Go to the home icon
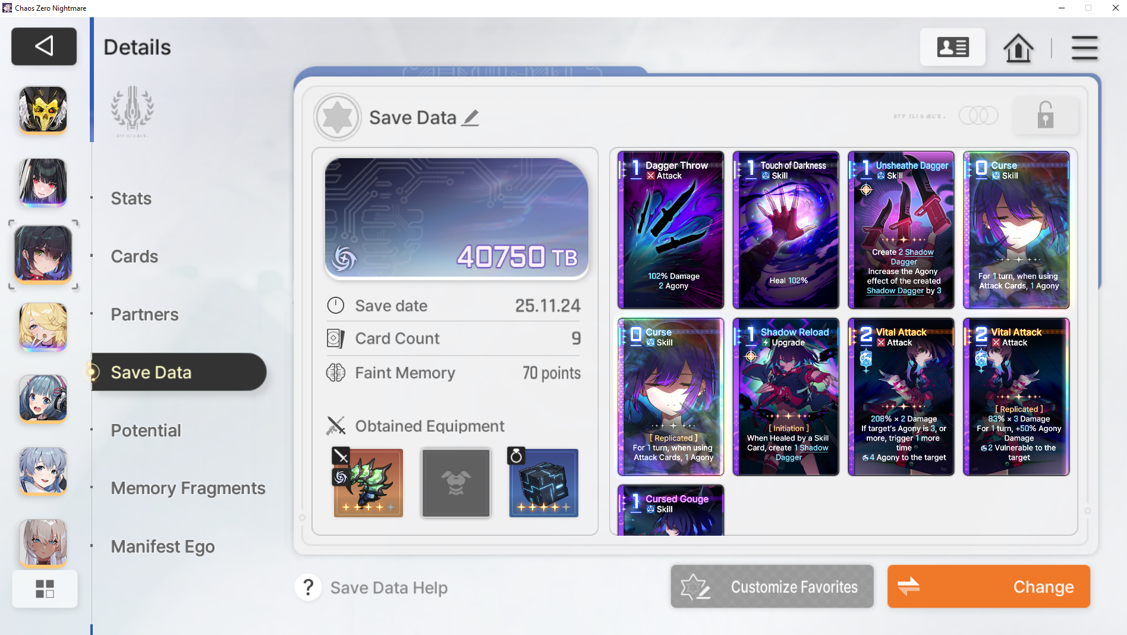This screenshot has width=1127, height=635. [x=1018, y=48]
